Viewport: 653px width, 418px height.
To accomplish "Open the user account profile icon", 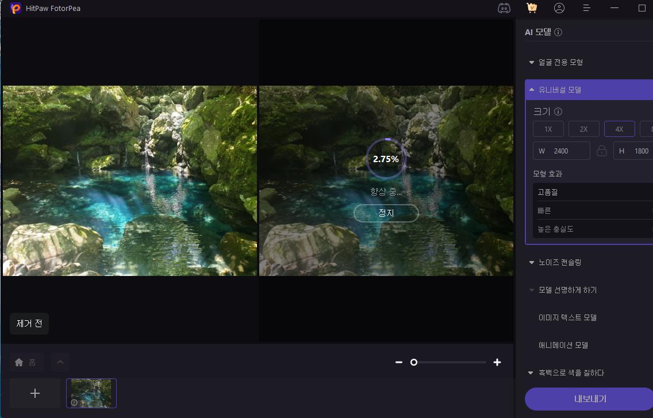I will point(559,8).
